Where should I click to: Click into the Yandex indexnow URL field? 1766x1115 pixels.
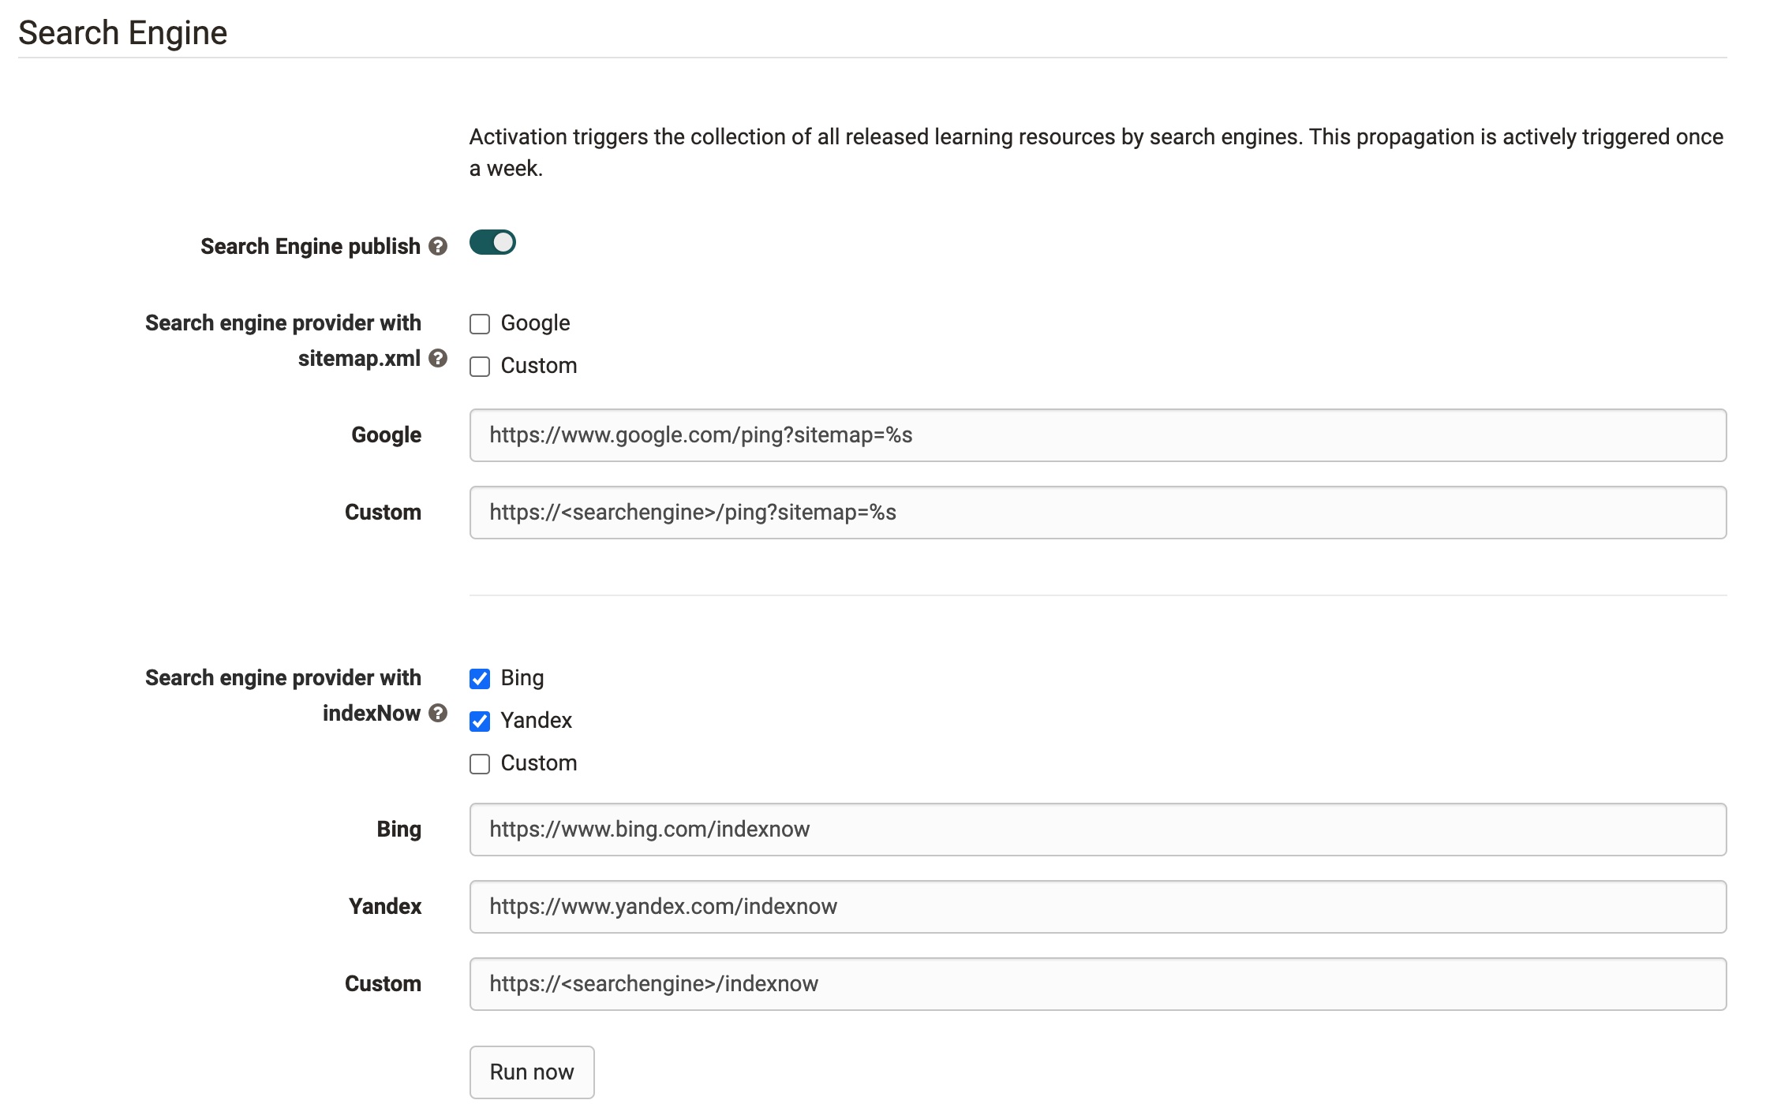(x=1097, y=907)
